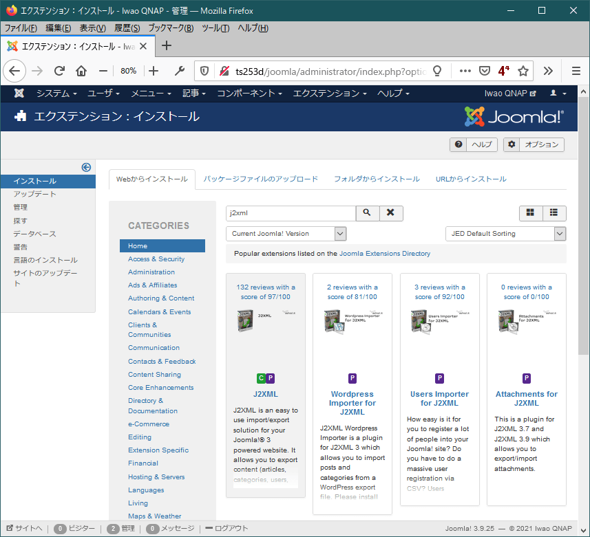
Task: Open the Firefox hamburger menu
Action: pyautogui.click(x=576, y=71)
